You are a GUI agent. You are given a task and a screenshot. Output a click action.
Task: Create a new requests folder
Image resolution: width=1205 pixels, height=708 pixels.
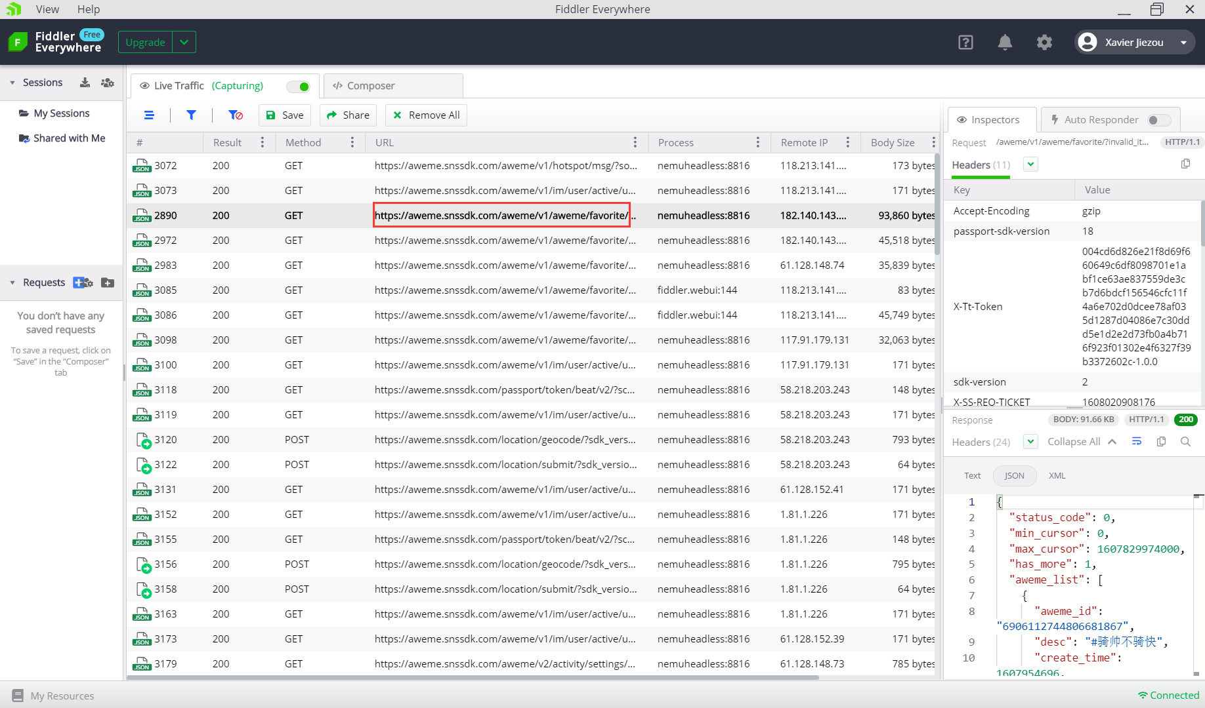[x=108, y=283]
